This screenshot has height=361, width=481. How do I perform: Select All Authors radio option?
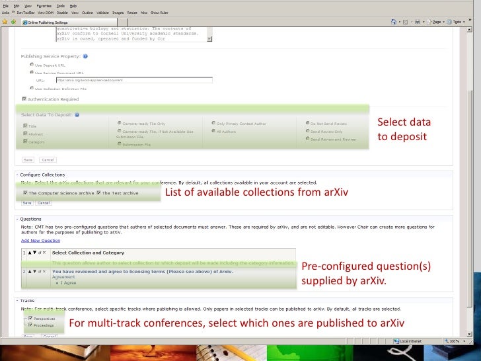coord(213,131)
